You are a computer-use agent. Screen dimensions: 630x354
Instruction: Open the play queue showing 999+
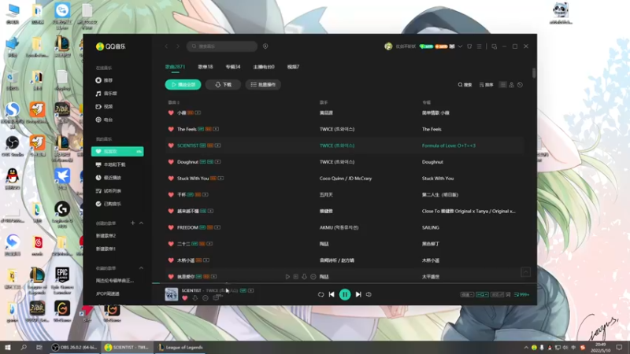[x=521, y=294]
